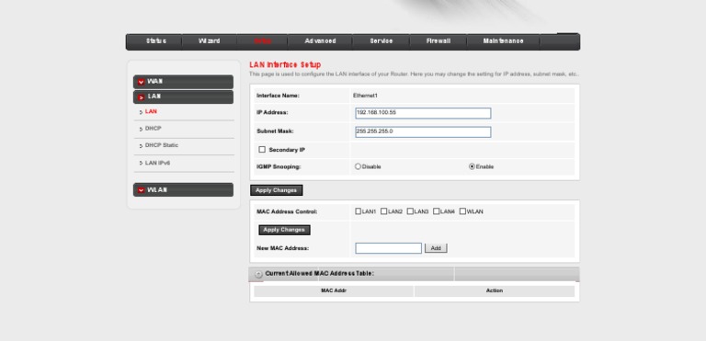Viewport: 706px width, 341px height.
Task: Apply Changes for MAC Address Control
Action: tap(284, 230)
